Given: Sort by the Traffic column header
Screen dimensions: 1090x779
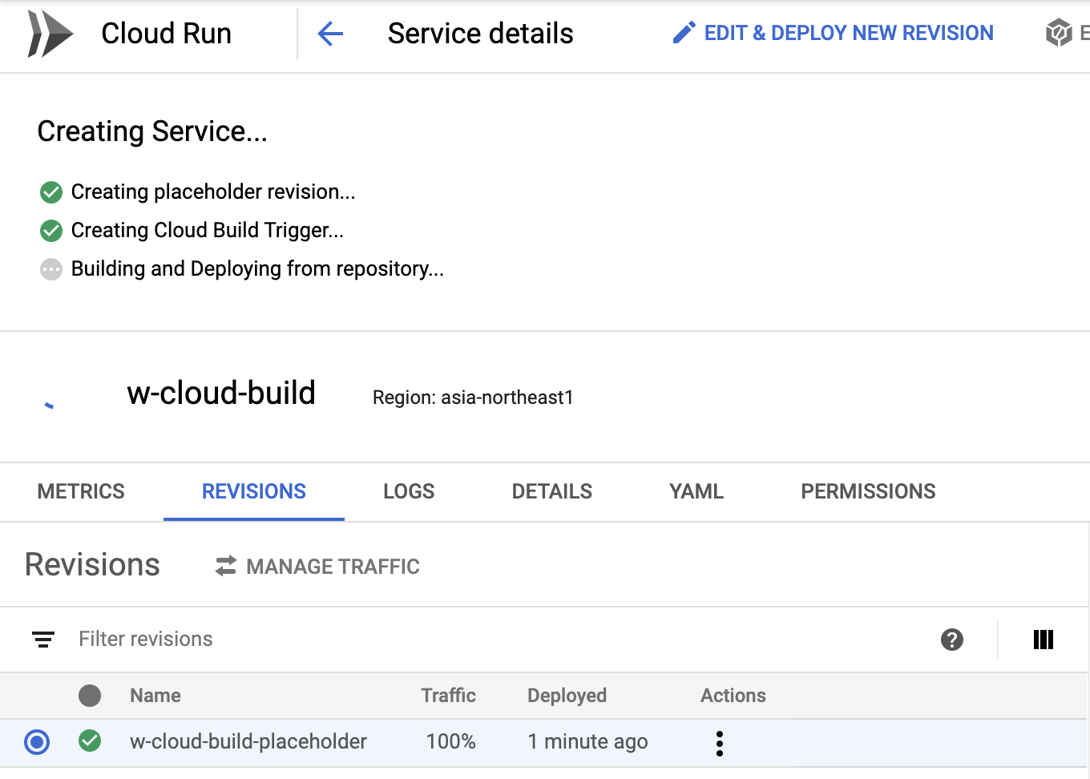Looking at the screenshot, I should coord(449,696).
